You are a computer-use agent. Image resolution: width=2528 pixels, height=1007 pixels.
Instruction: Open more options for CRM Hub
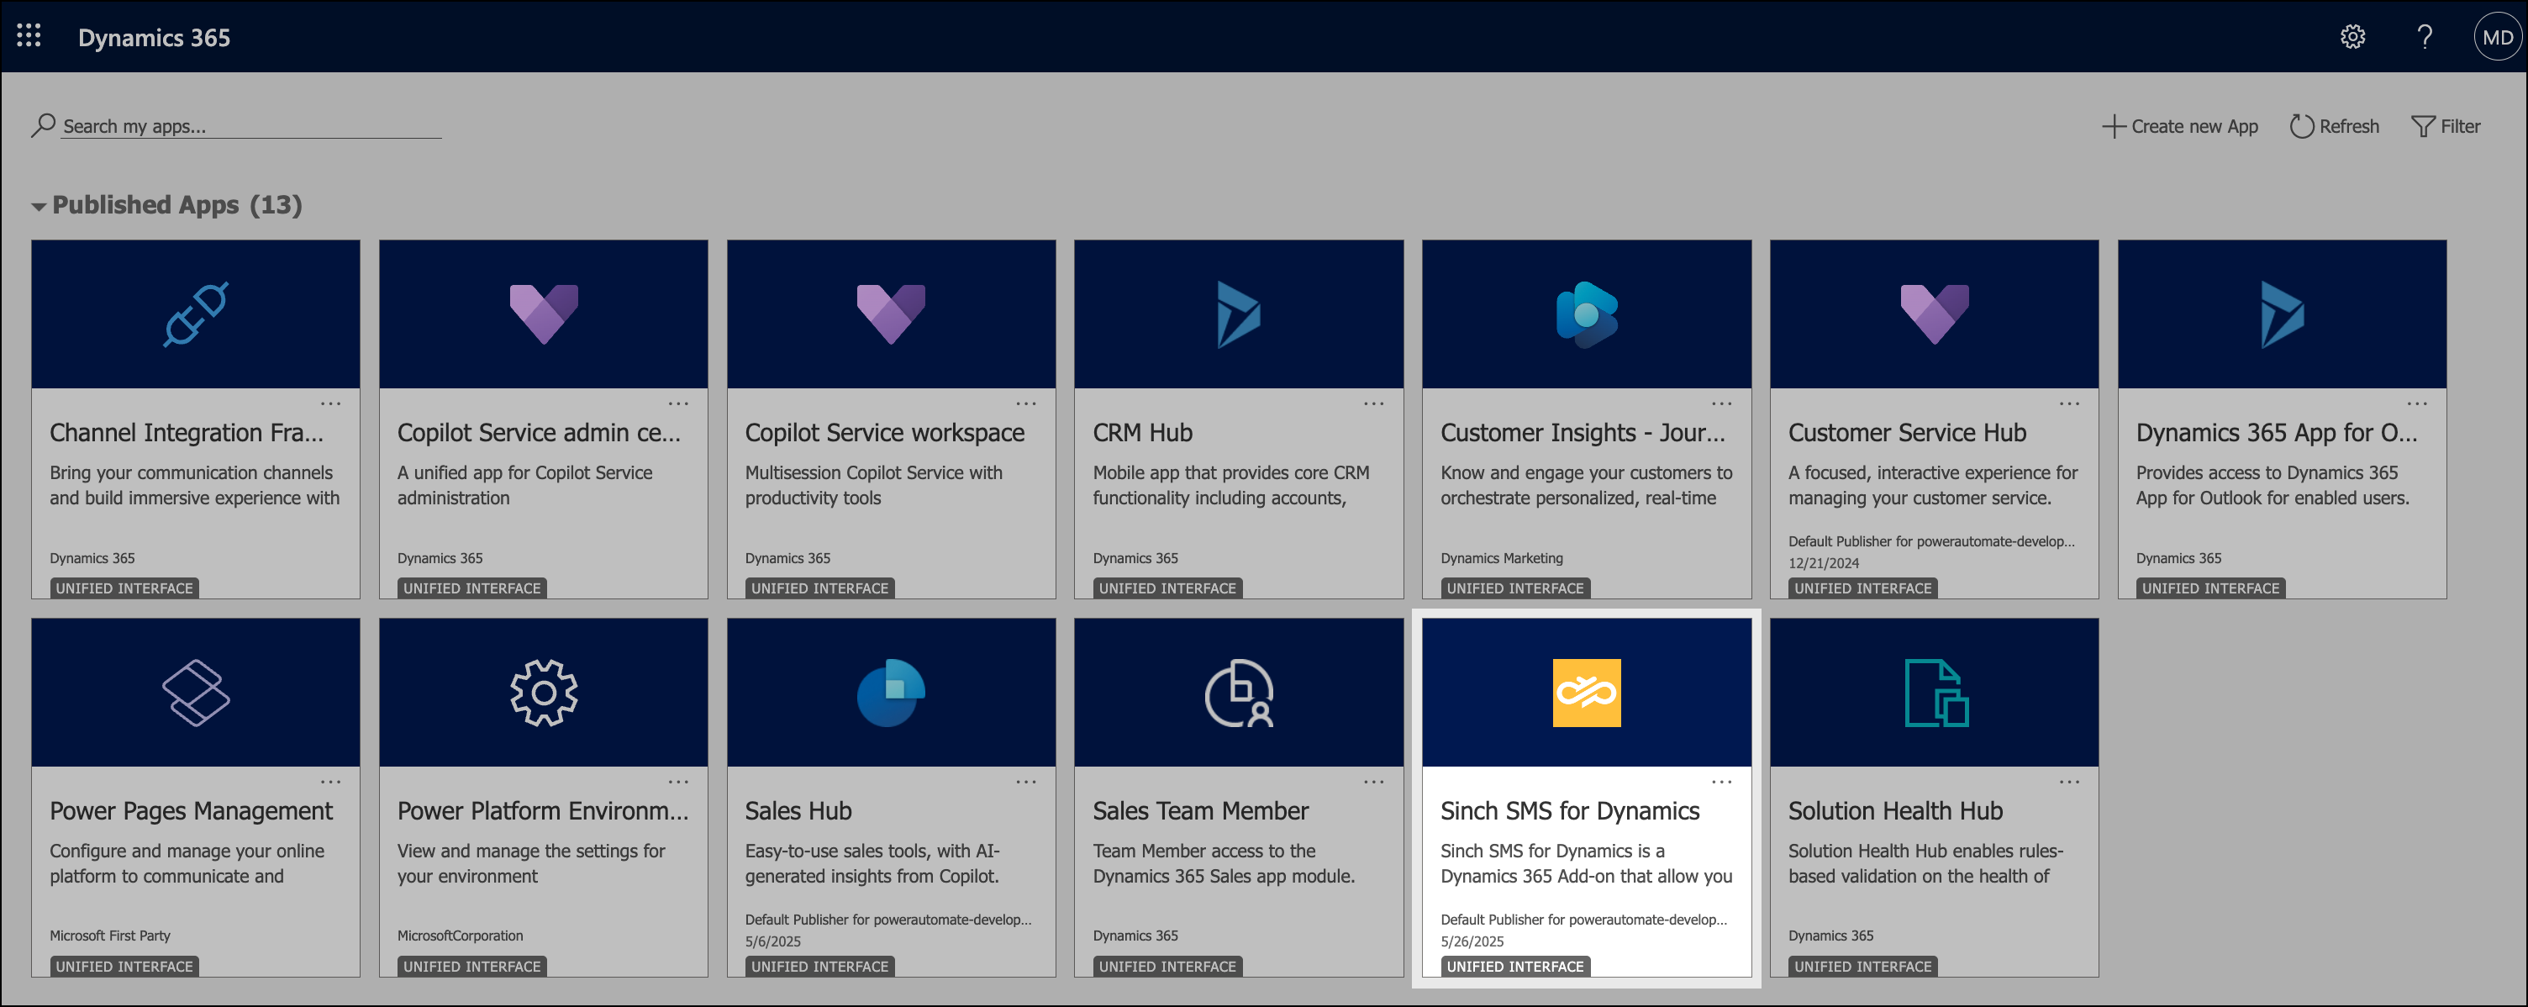[1373, 403]
